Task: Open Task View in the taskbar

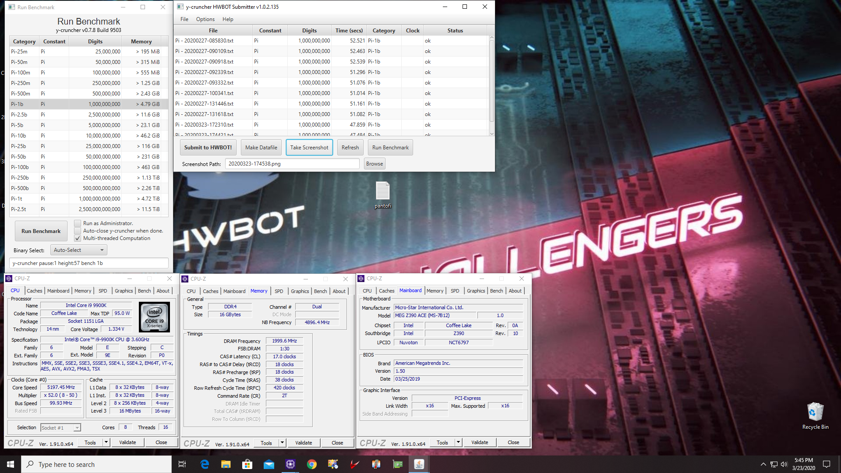Action: tap(182, 464)
